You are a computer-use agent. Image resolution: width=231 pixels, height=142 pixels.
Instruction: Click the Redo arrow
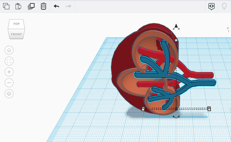68,6
